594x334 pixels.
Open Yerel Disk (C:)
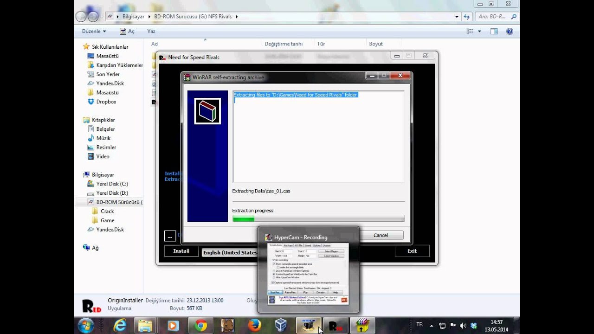click(112, 184)
